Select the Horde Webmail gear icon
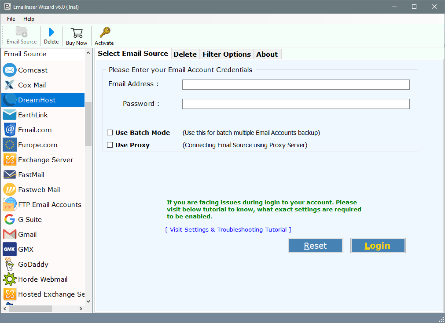The width and height of the screenshot is (445, 323). [x=10, y=279]
